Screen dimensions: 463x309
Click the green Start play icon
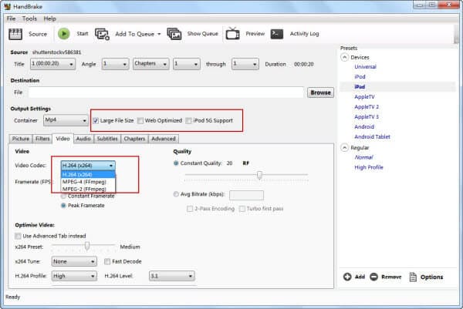click(x=63, y=34)
